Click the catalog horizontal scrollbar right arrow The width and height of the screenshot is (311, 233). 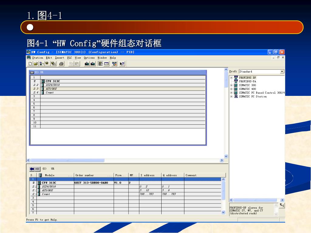coord(282,200)
